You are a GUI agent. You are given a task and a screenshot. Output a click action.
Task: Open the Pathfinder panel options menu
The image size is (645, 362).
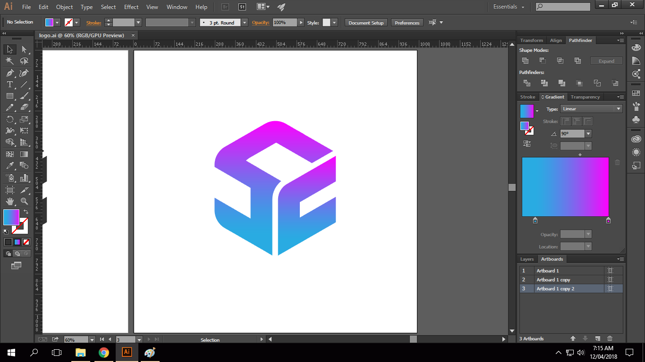620,41
